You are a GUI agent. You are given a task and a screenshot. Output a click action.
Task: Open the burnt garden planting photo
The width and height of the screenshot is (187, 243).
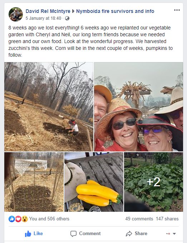pos(49,107)
